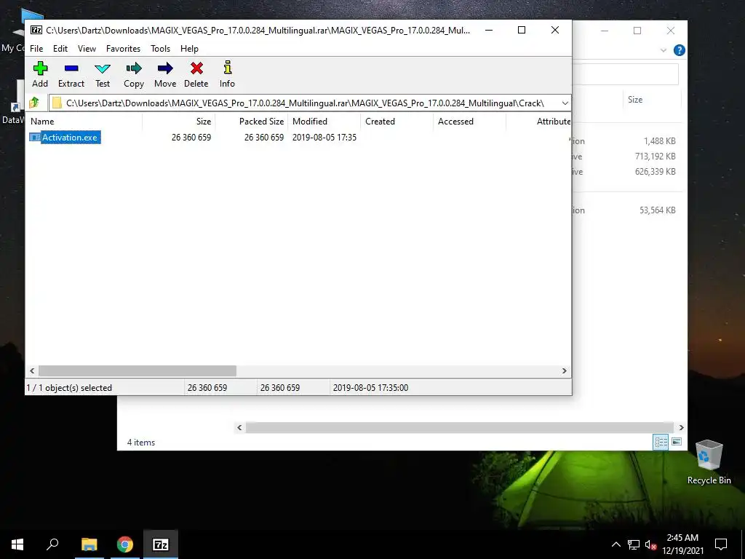Select the 1,488 KB file row in Explorer
Screen dimensions: 745x559
coord(627,141)
